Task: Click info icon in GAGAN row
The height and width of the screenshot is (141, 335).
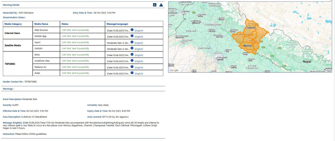Action: [132, 48]
